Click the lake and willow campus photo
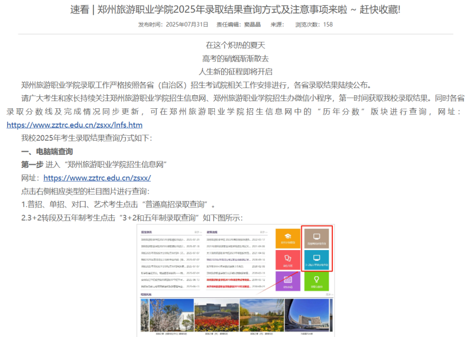 click(261, 315)
